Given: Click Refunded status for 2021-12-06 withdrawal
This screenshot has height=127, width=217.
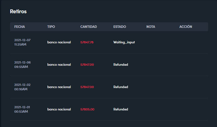Looking at the screenshot, I should click(x=121, y=65).
